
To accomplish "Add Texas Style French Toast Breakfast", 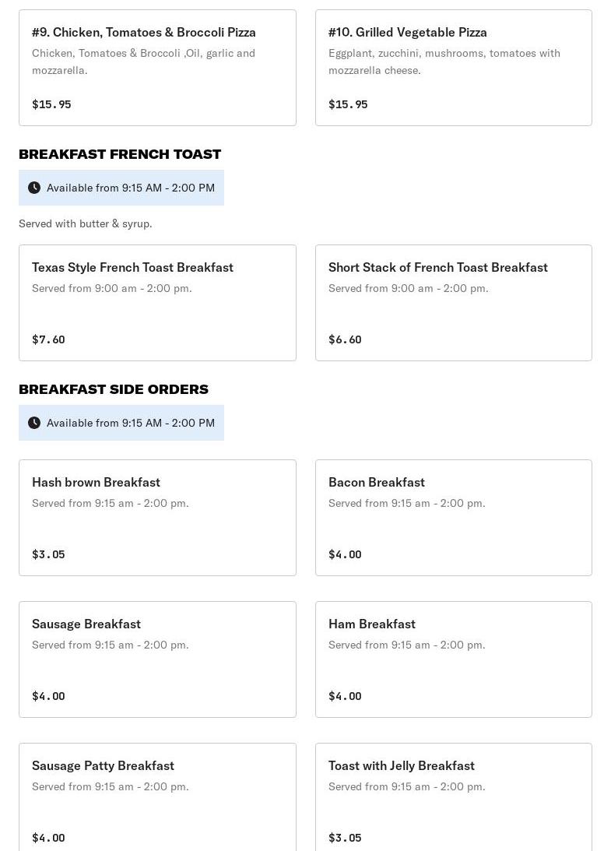I will (157, 303).
